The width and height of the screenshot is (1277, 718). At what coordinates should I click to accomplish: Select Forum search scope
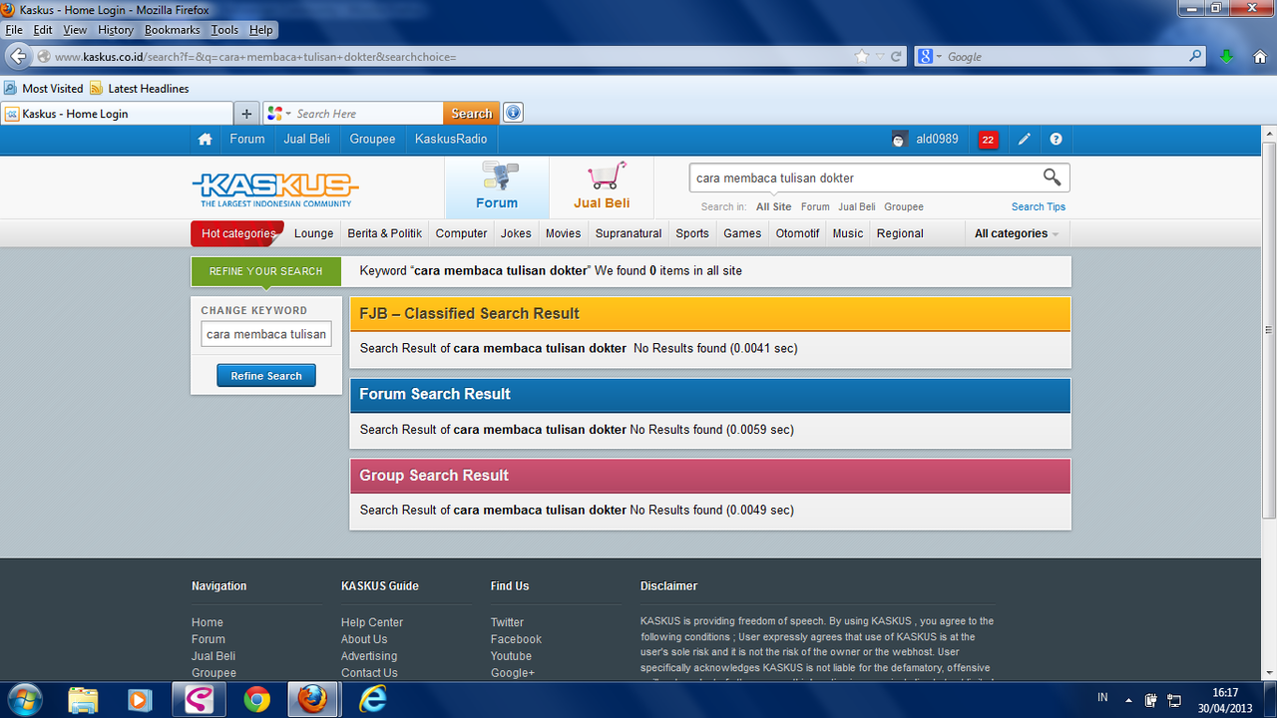coord(815,206)
